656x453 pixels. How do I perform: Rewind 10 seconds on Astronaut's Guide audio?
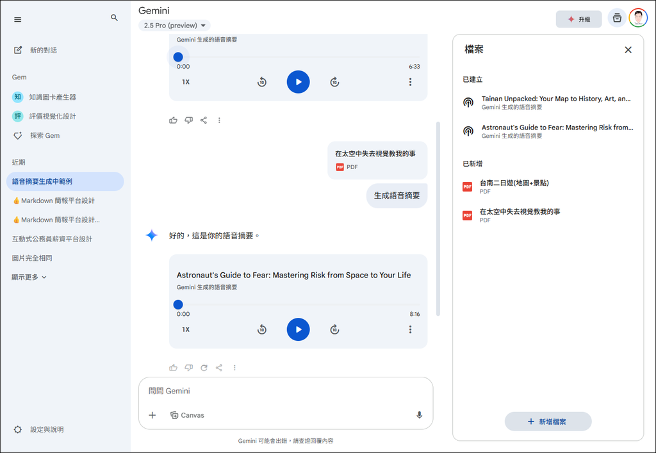tap(262, 329)
